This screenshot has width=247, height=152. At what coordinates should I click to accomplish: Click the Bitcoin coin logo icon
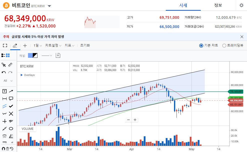click(x=6, y=5)
